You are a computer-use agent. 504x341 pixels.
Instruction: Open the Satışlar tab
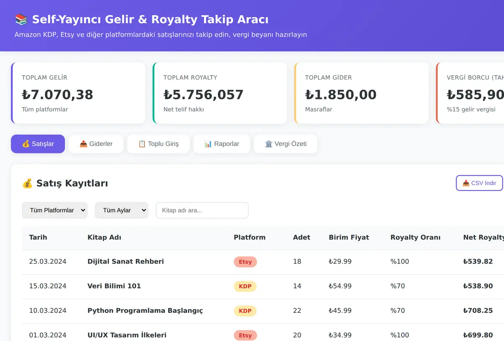(x=38, y=144)
